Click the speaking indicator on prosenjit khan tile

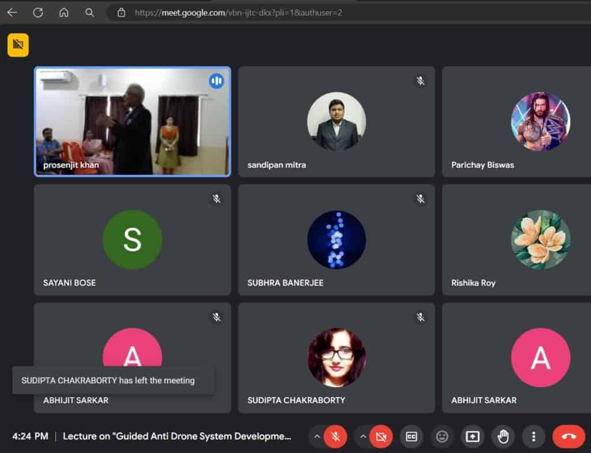[x=216, y=81]
